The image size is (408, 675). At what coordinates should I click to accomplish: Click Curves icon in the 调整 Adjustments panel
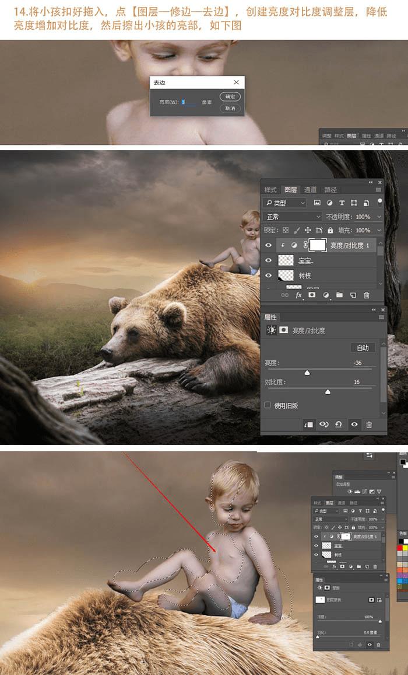coord(365,491)
